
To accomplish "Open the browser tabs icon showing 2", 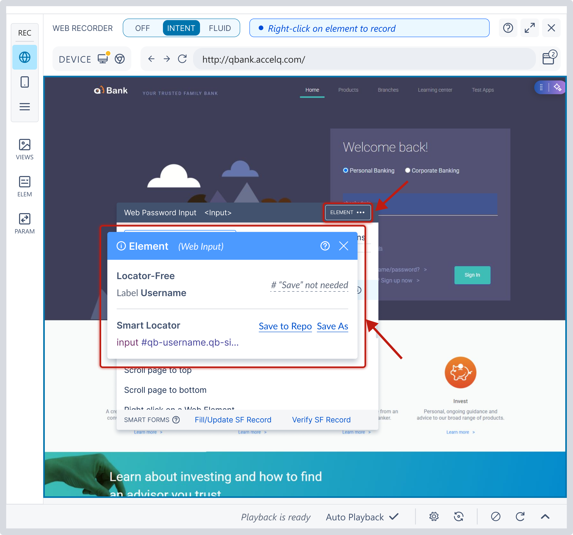I will pyautogui.click(x=549, y=57).
